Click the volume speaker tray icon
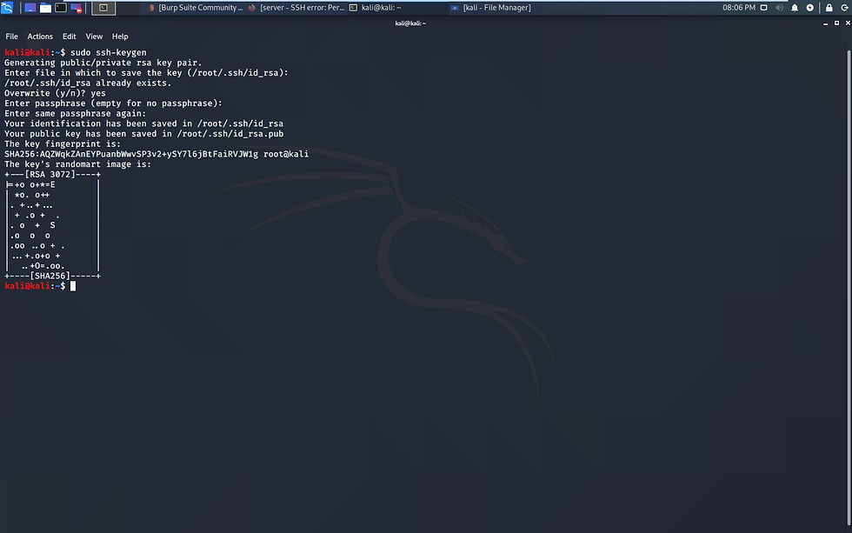Screen dimensions: 852x533 pyautogui.click(x=779, y=8)
